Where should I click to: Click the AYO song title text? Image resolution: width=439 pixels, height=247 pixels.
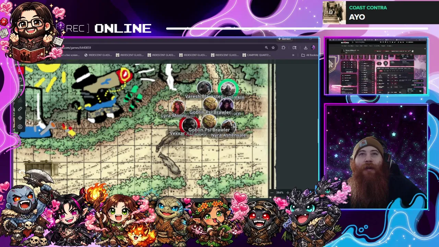point(357,17)
